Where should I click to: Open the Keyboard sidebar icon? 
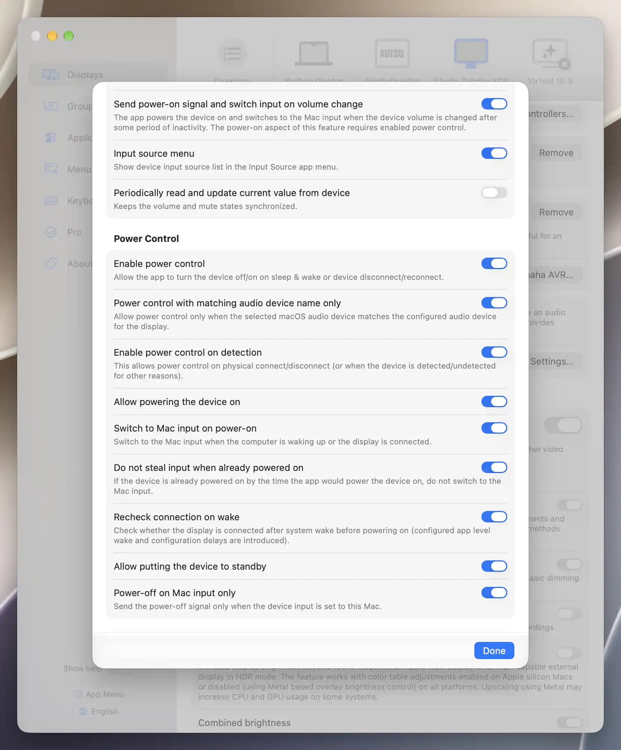point(51,200)
